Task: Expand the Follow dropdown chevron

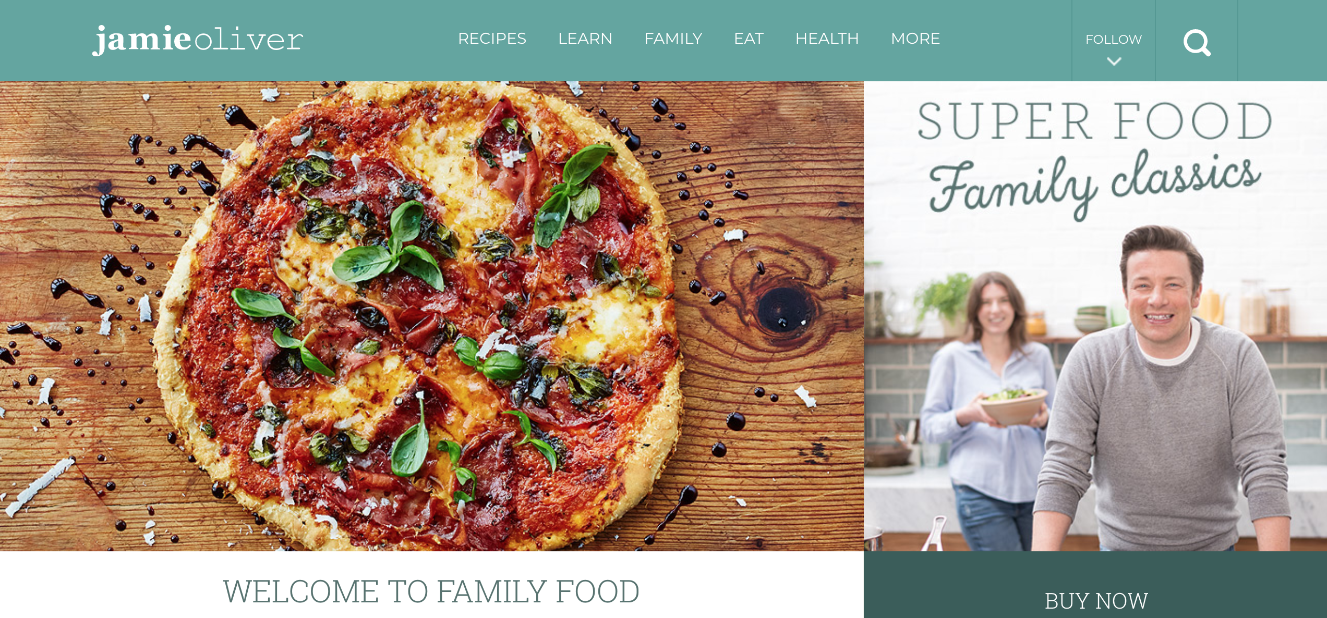Action: point(1114,61)
